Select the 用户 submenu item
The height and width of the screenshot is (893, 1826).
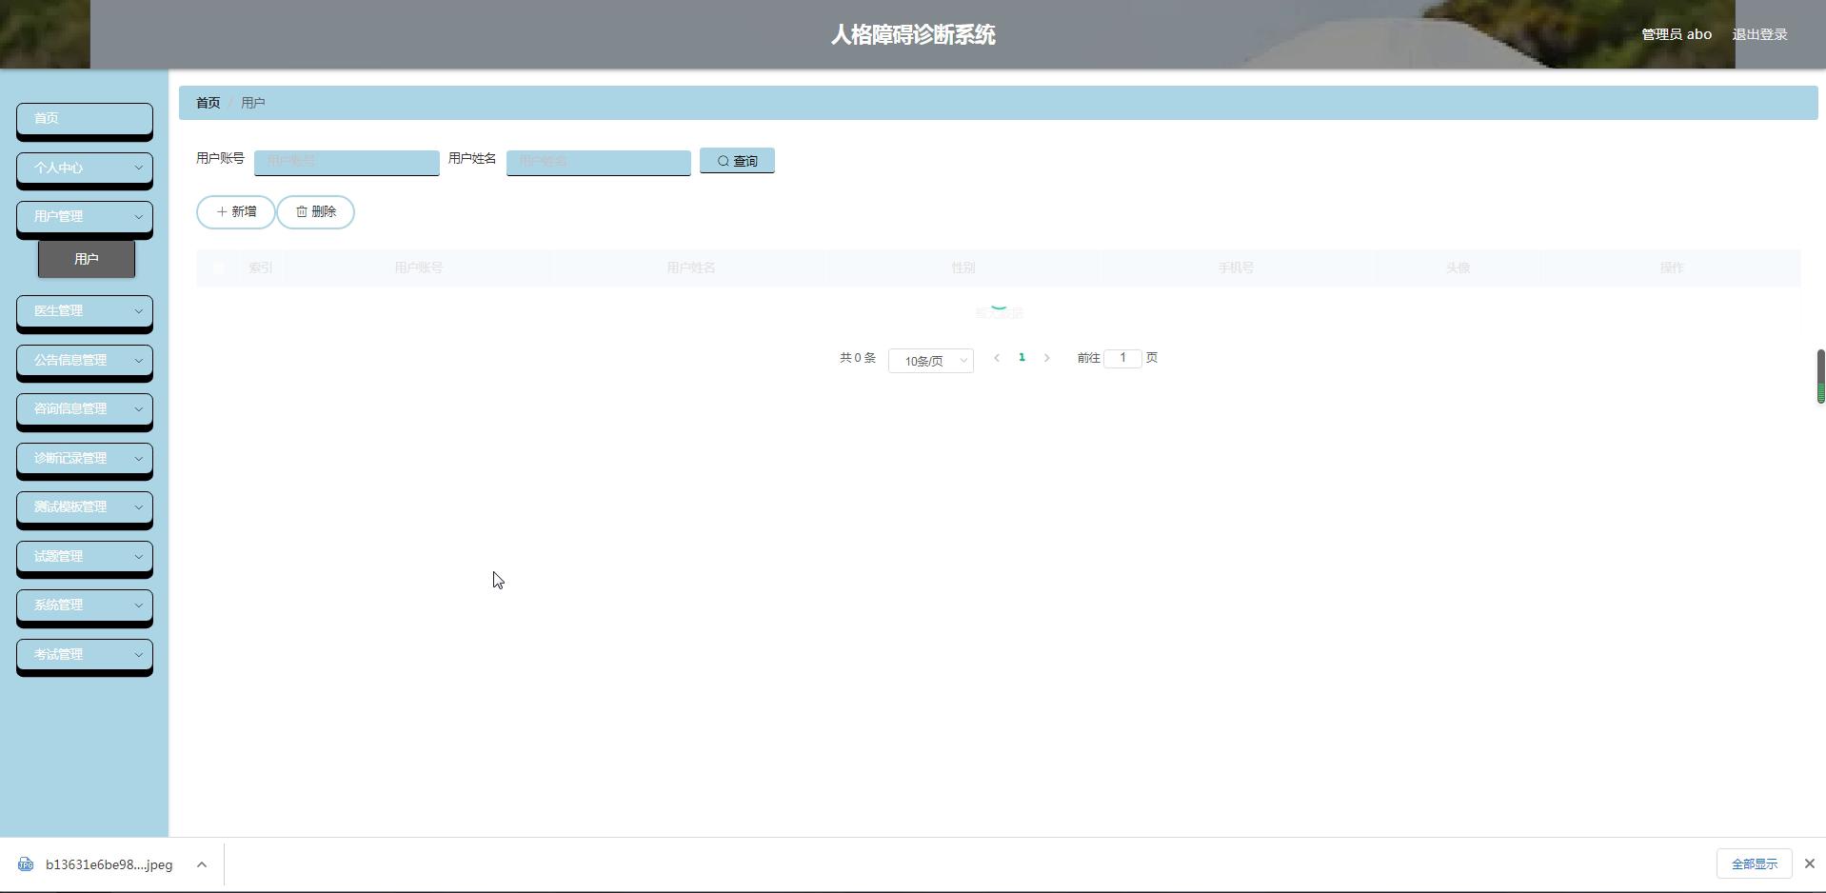(87, 259)
